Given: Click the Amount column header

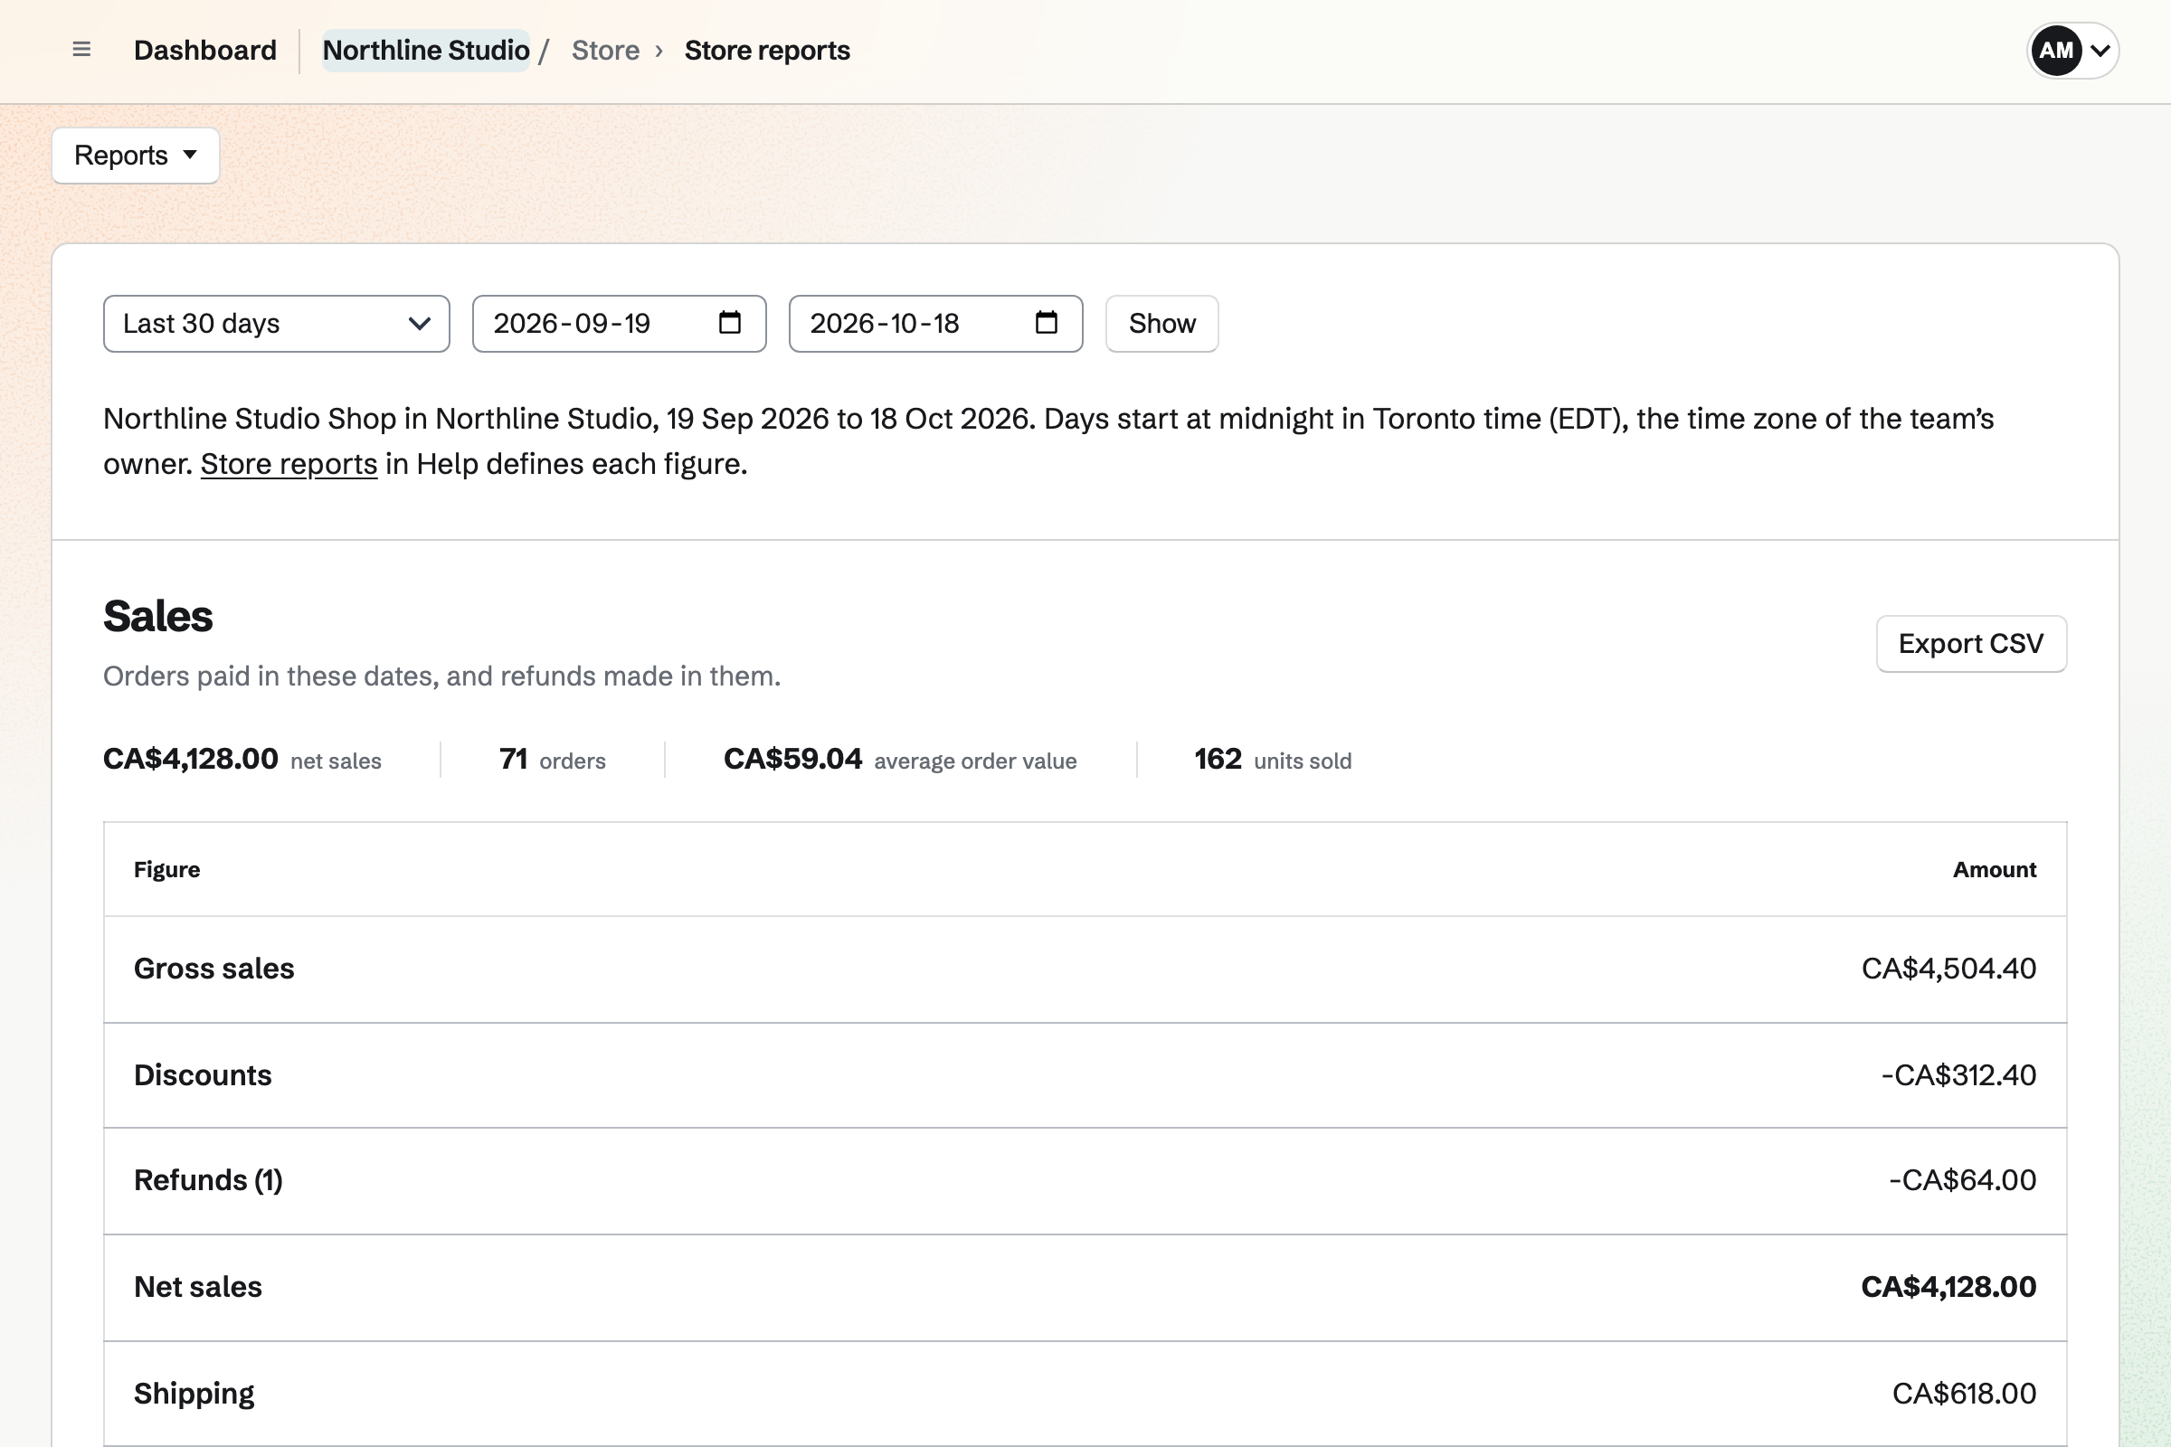Looking at the screenshot, I should pyautogui.click(x=1994, y=869).
